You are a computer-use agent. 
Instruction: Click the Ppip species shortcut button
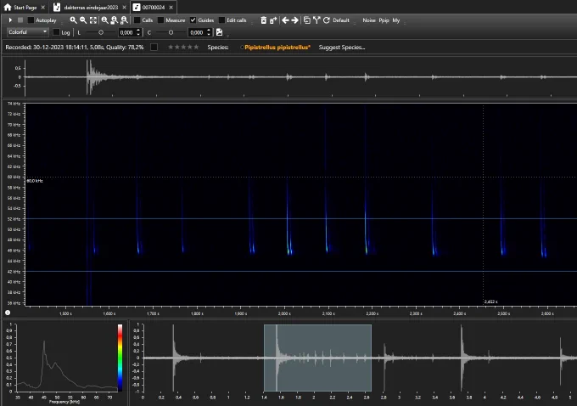click(x=384, y=20)
